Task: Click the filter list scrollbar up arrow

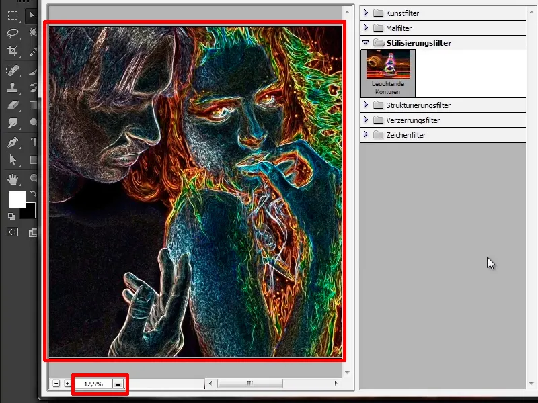Action: click(x=531, y=12)
